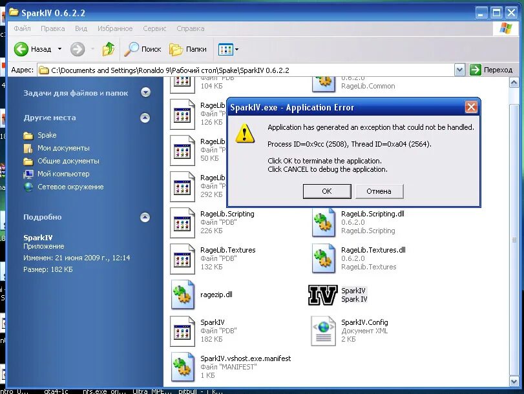This screenshot has width=524, height=394.
Task: Open the Правка menu
Action: point(53,28)
